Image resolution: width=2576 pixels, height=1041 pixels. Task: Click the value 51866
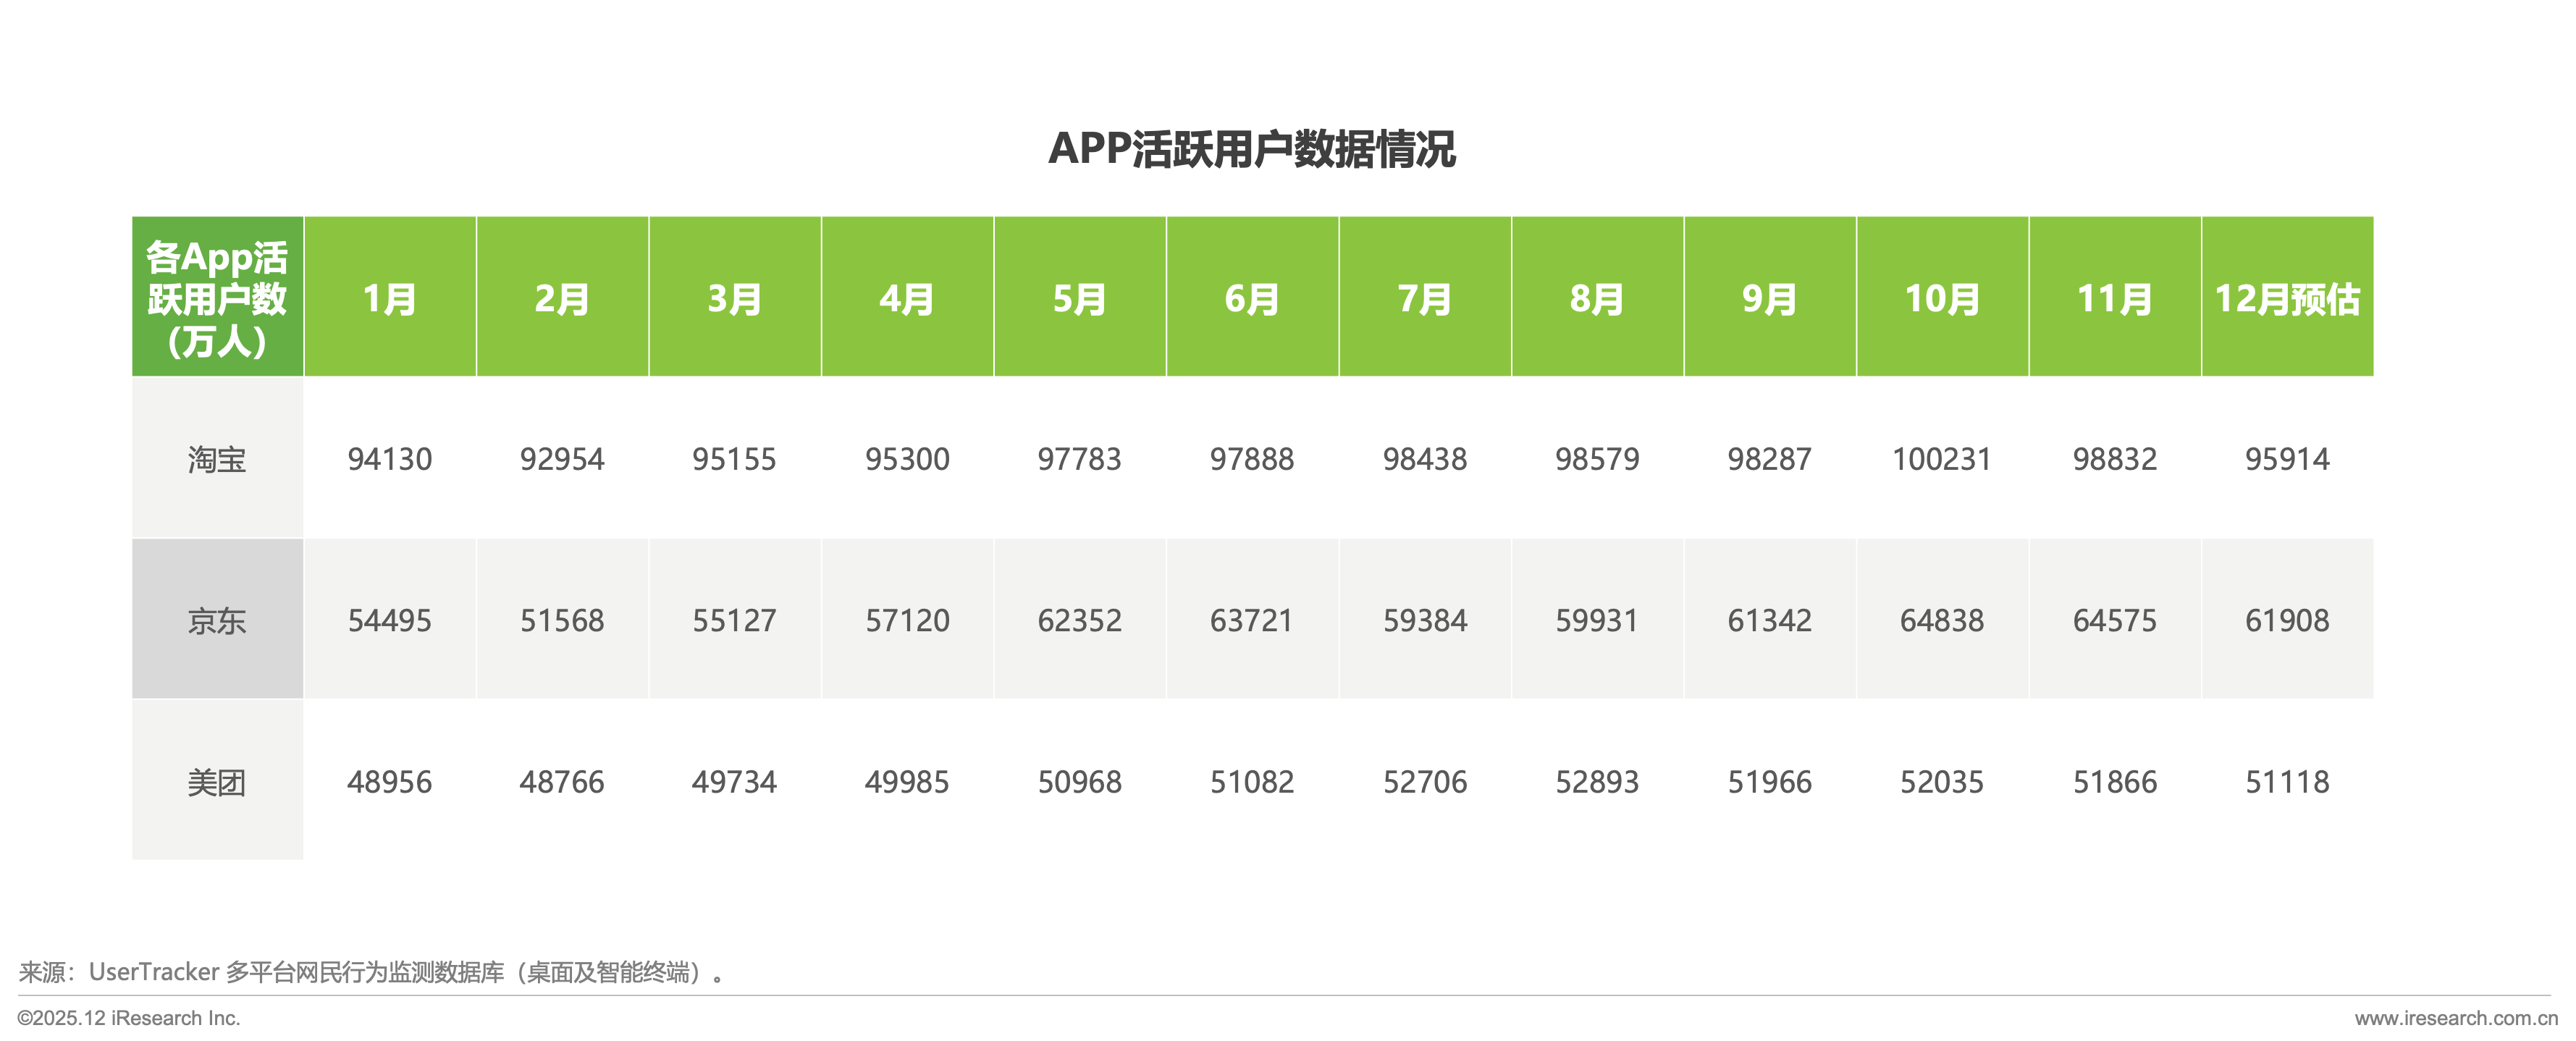pos(2115,781)
